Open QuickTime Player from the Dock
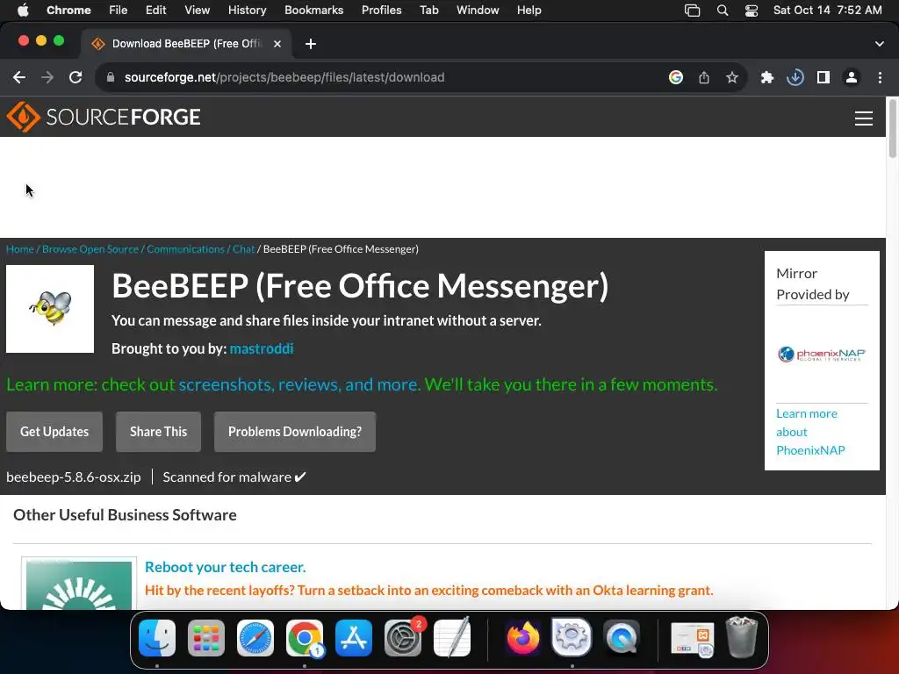Viewport: 899px width, 674px height. point(621,638)
